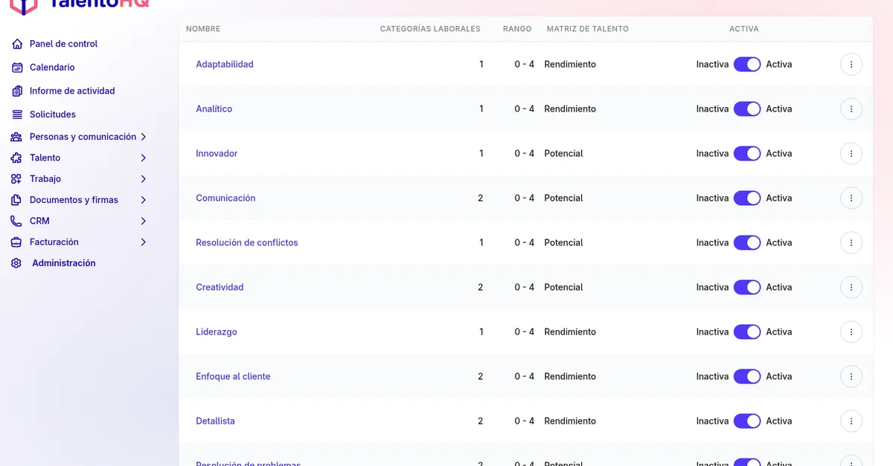Expand the CRM submenu chevron
Viewport: 893px width, 466px height.
pyautogui.click(x=144, y=221)
